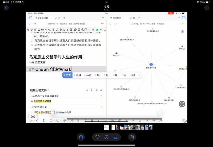Viewport: 213px width, 147px height.
Task: Toggle the right sidebar in Obsidian
Action: (x=184, y=18)
